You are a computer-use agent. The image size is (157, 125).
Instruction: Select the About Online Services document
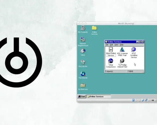[x=111, y=52]
